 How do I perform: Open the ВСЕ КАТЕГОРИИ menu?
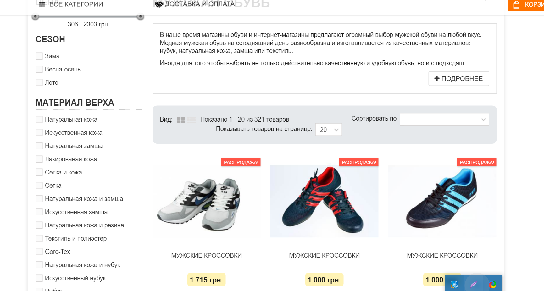(76, 4)
